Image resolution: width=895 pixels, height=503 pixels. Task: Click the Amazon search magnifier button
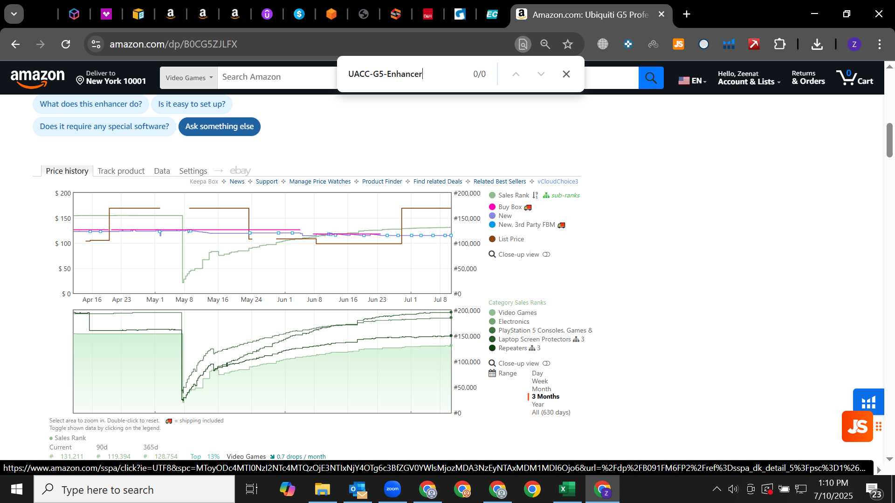[651, 78]
